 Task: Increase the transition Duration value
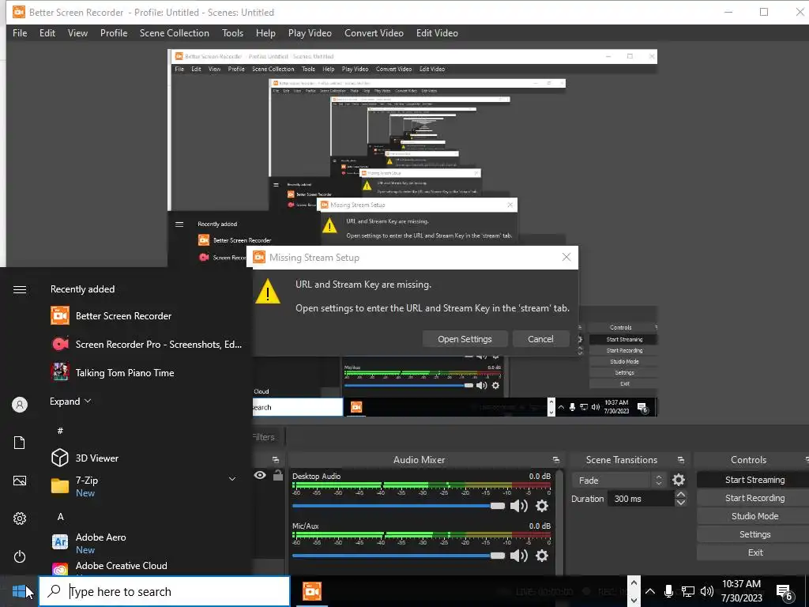click(680, 495)
